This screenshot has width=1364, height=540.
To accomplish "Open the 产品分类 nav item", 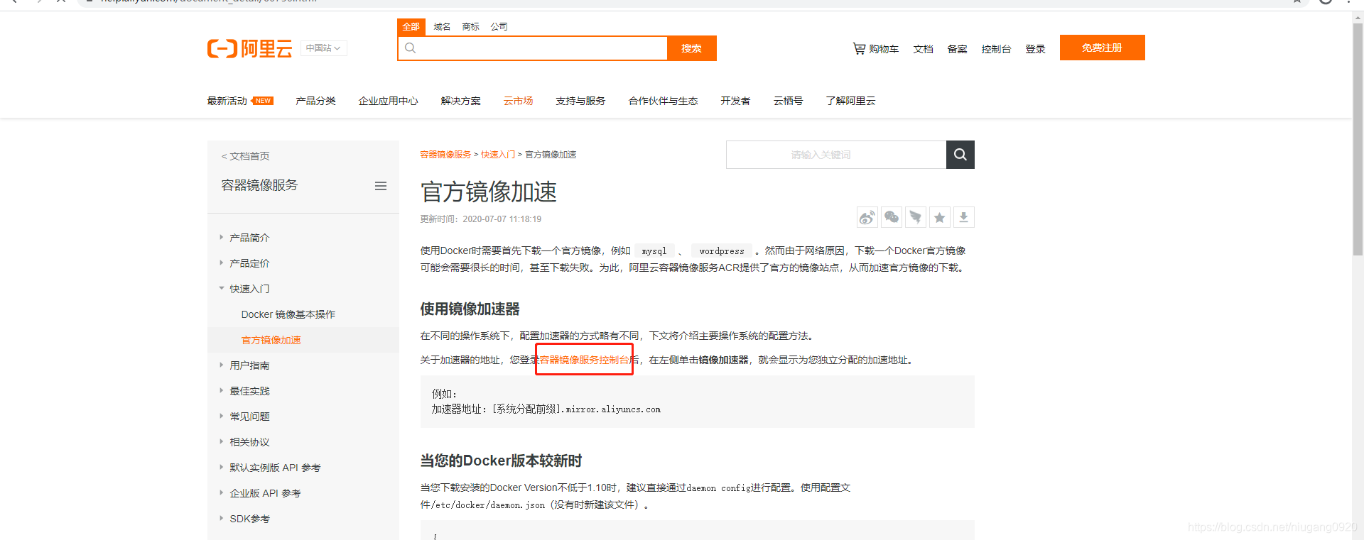I will click(315, 101).
